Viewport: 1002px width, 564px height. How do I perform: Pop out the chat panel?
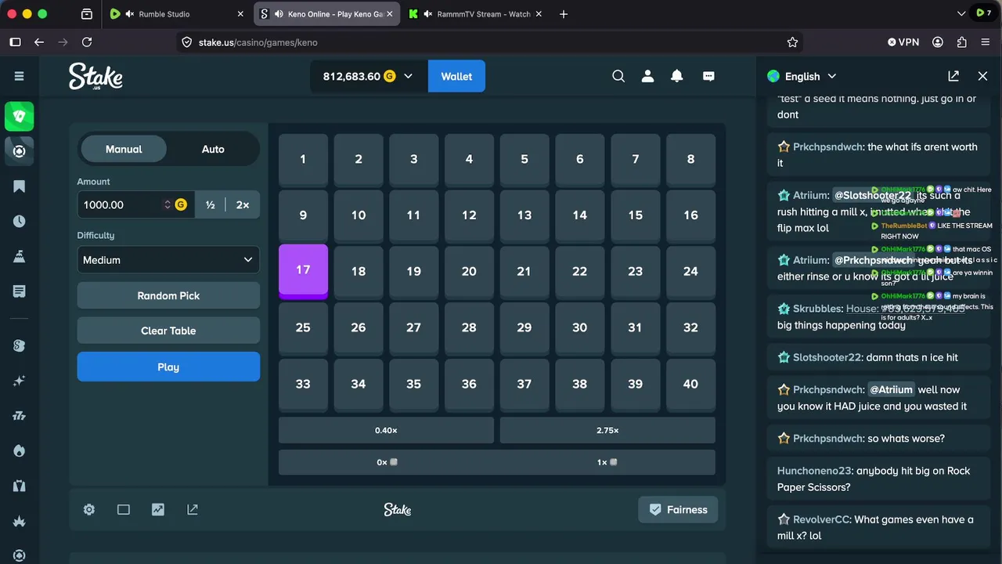(953, 76)
